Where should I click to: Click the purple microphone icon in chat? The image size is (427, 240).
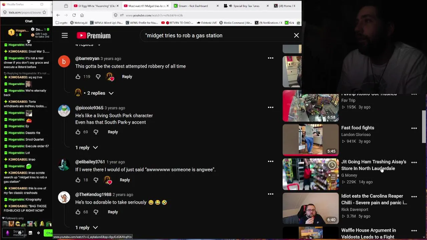tap(8, 233)
